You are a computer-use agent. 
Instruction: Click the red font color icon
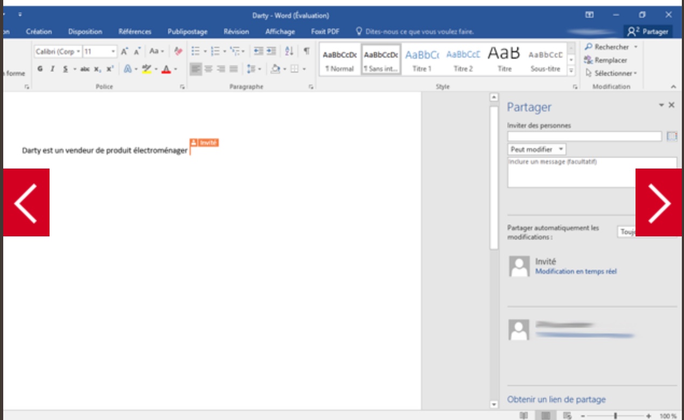tap(166, 69)
